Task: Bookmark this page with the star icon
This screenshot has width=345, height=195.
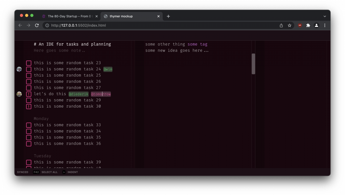Action: coord(289,26)
